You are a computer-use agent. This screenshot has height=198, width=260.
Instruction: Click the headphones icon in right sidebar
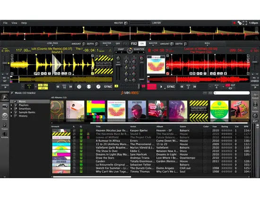pos(254,121)
